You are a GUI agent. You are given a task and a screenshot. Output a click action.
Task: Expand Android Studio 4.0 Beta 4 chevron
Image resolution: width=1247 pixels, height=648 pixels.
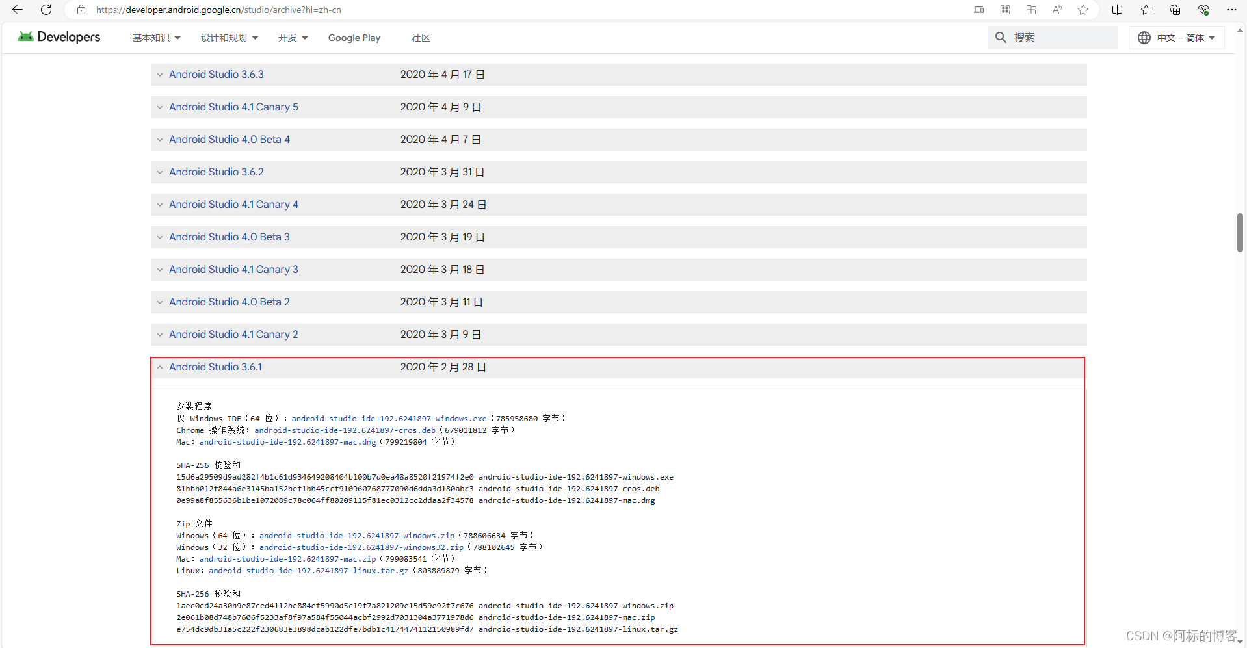coord(160,140)
